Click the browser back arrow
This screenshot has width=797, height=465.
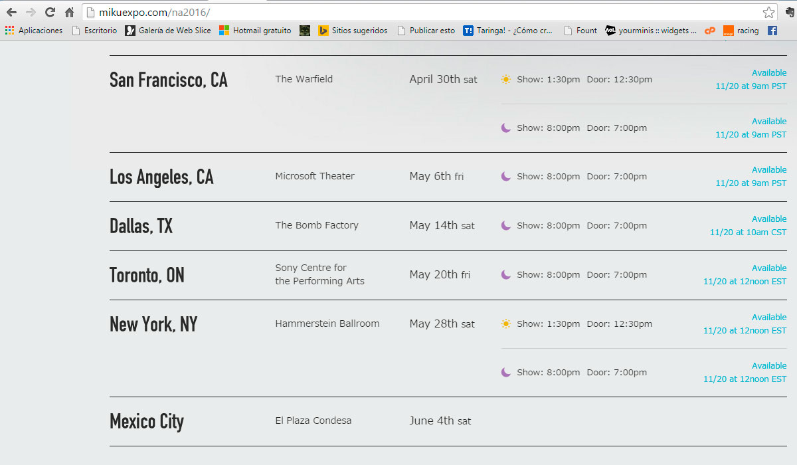(11, 12)
